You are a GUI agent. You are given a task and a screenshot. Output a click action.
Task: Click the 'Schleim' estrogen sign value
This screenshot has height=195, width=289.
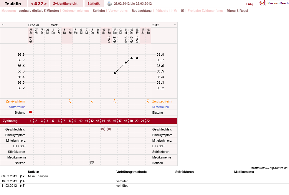(x=99, y=11)
